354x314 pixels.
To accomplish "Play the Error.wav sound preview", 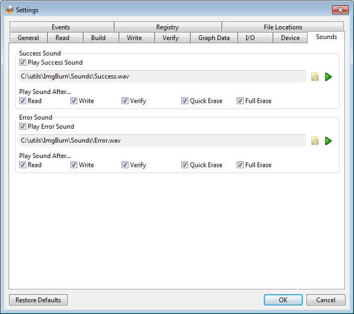I will point(328,141).
